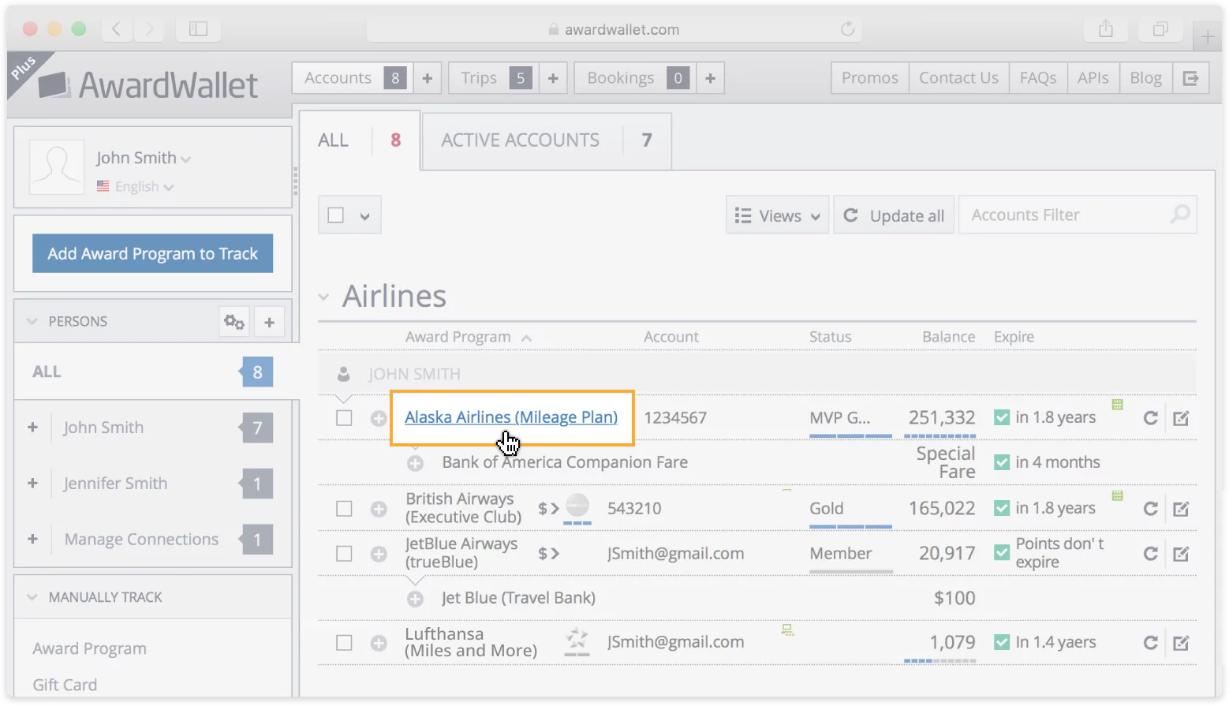Expand British Airways row plus icon
Screen dimensions: 1229x706
click(x=379, y=509)
